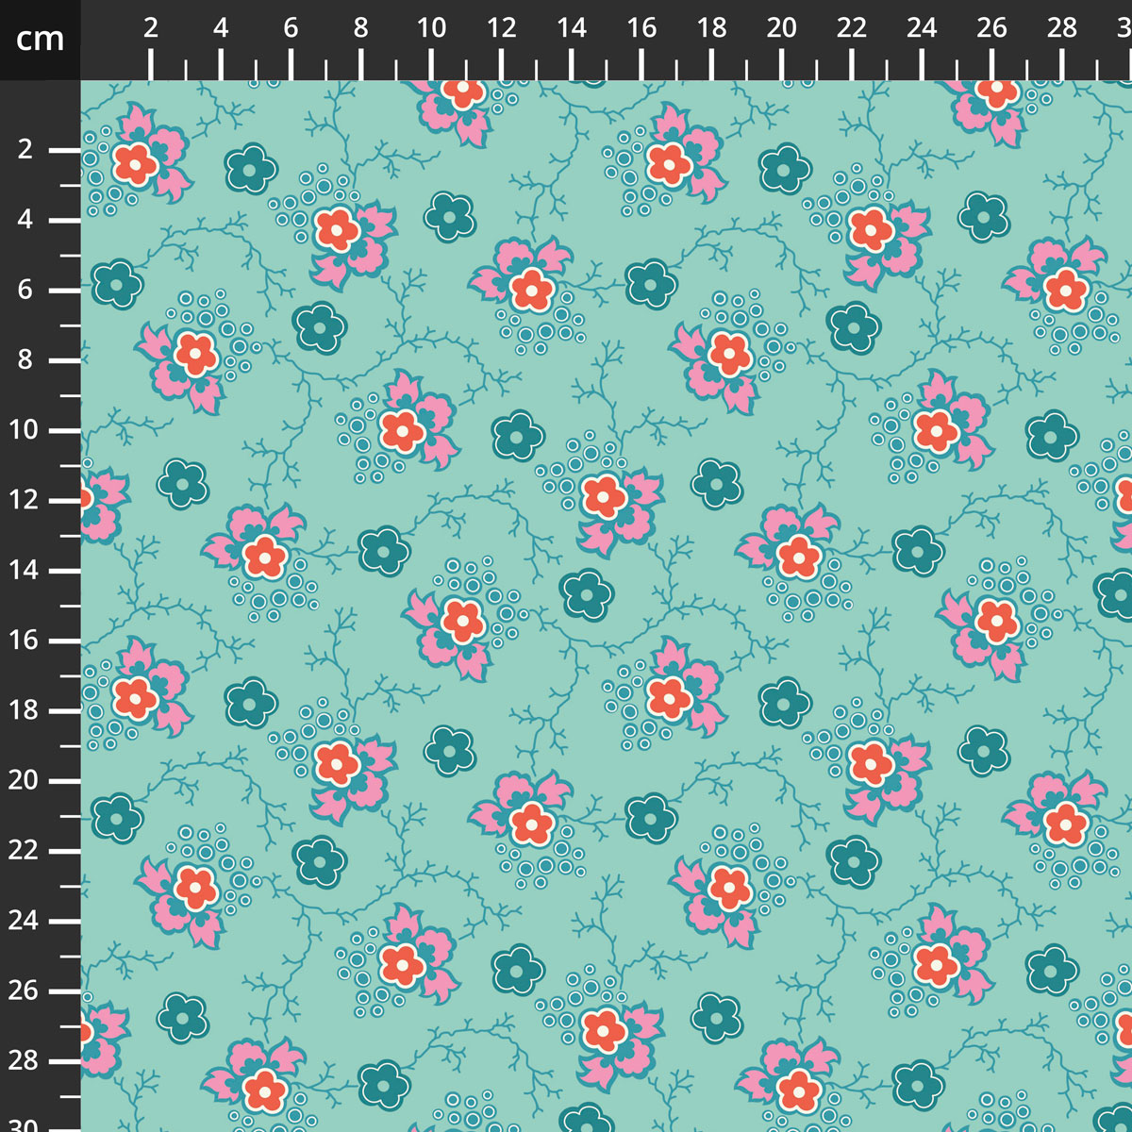Click 8 on the vertical ruler
The height and width of the screenshot is (1132, 1132).
click(25, 359)
